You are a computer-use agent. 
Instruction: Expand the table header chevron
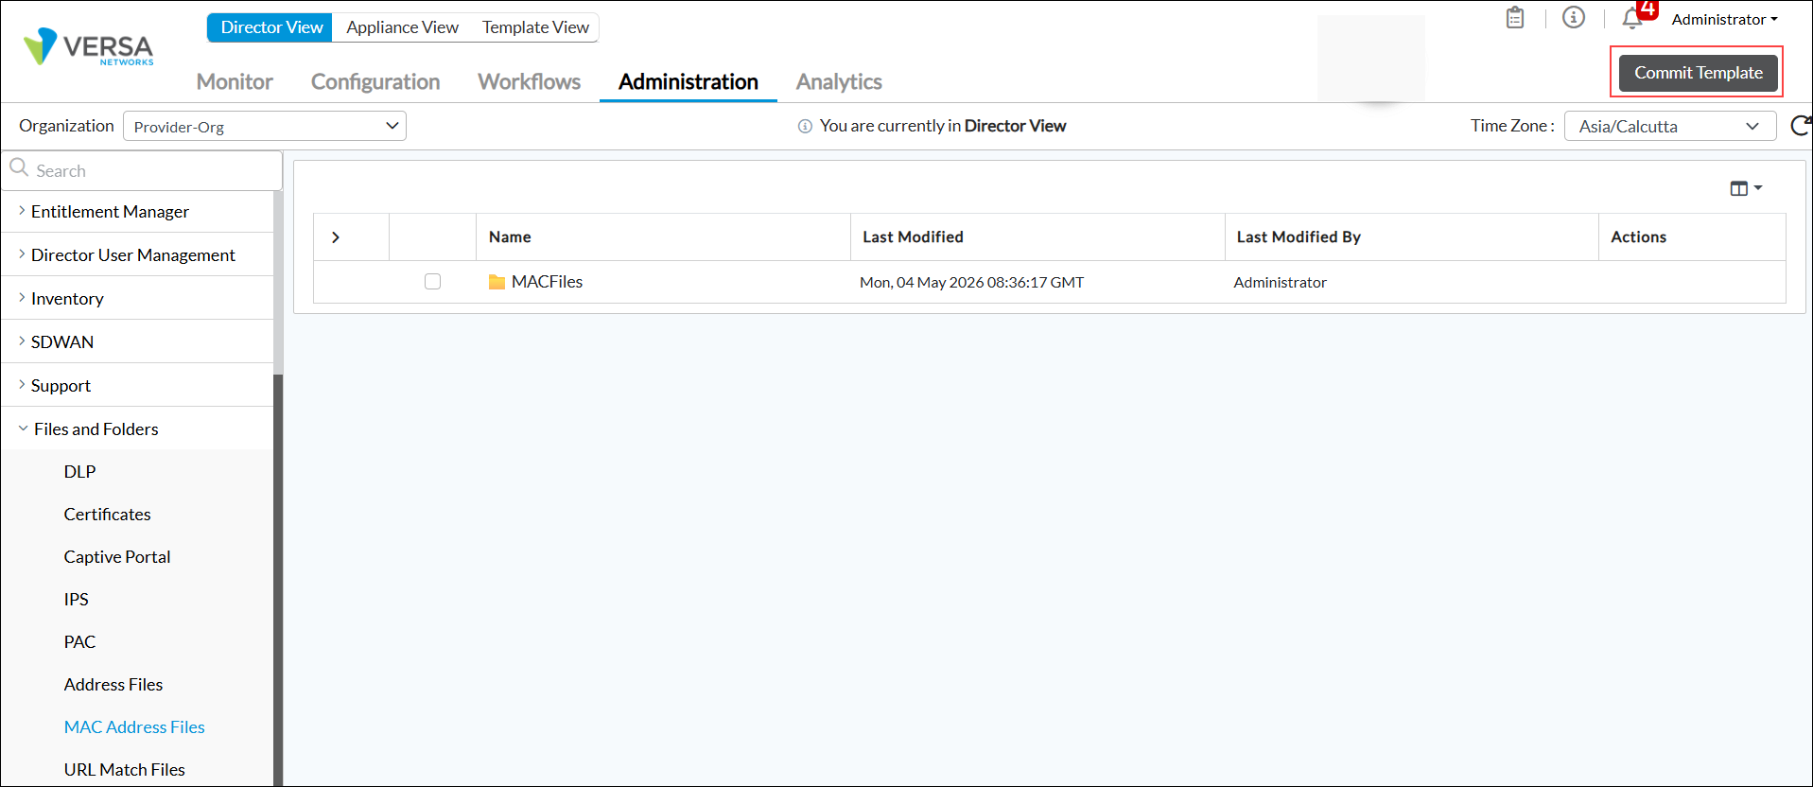coord(336,237)
